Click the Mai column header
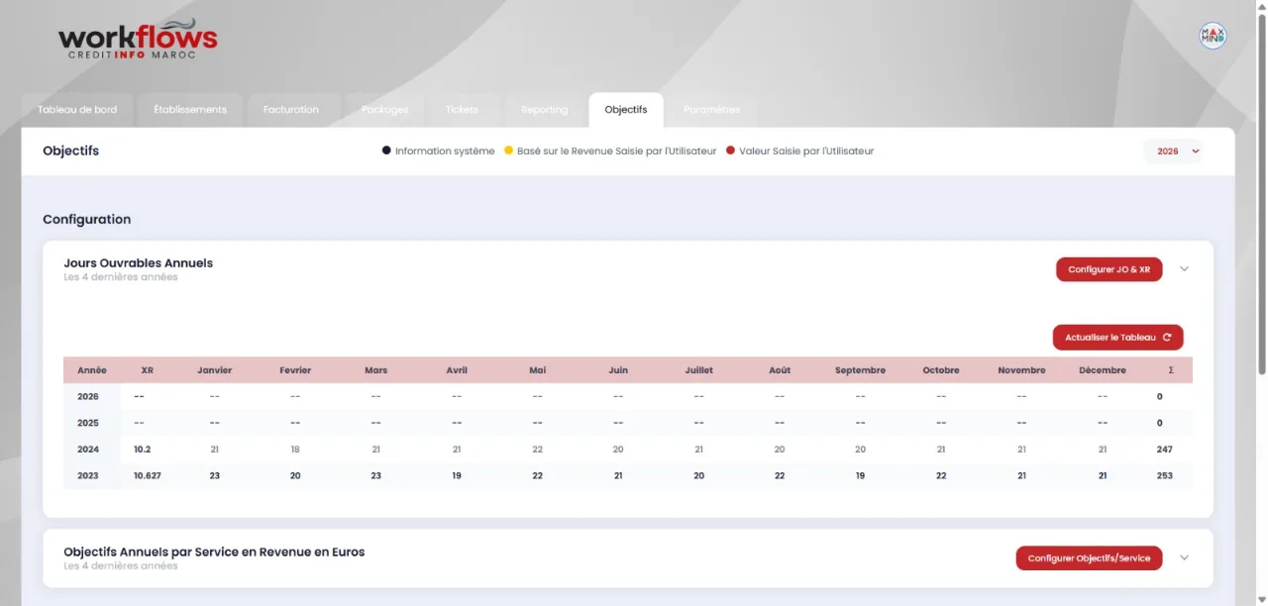 pos(538,370)
